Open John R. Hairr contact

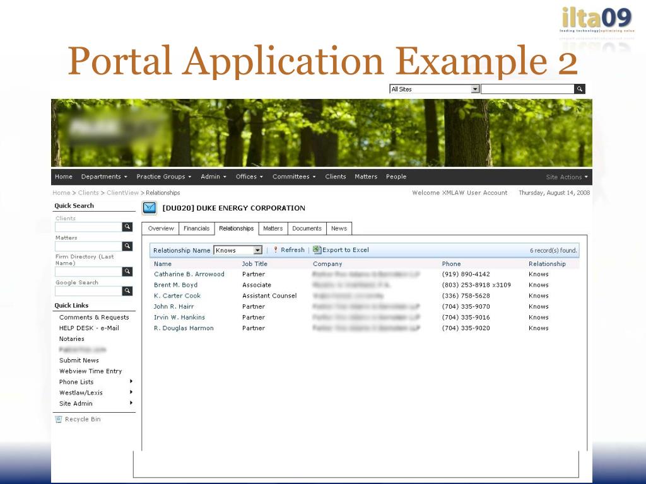(173, 307)
